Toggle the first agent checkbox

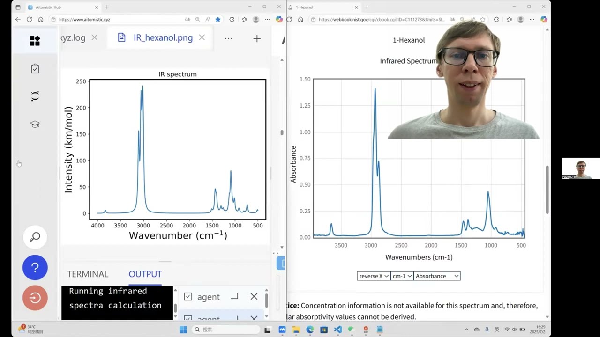[x=188, y=297]
